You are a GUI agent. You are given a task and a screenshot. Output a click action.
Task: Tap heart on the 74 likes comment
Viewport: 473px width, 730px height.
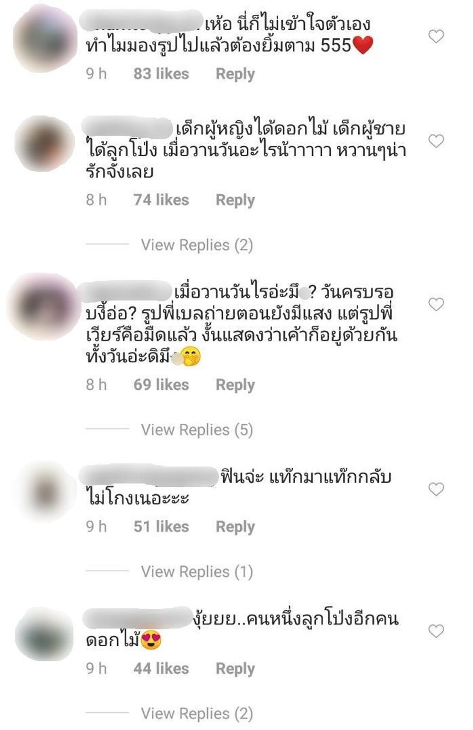(436, 141)
